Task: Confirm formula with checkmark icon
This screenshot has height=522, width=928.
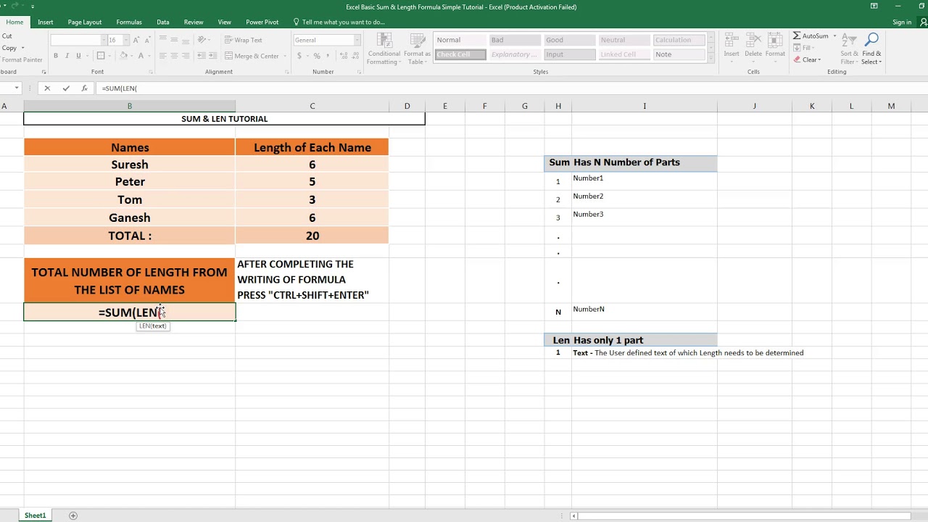Action: click(66, 88)
